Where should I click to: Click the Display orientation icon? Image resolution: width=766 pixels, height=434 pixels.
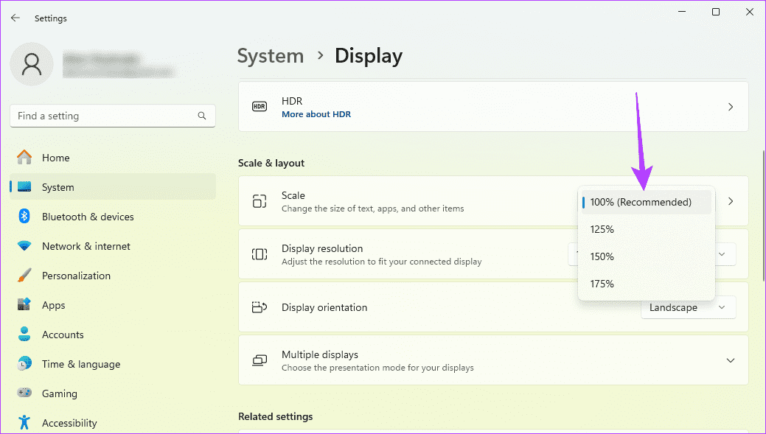point(259,307)
